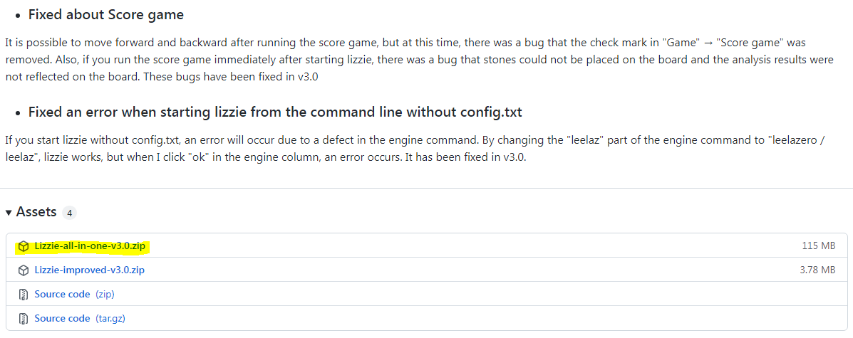Image resolution: width=853 pixels, height=338 pixels.
Task: Download Lizzie-all-in-one-v3.0.zip
Action: (91, 246)
